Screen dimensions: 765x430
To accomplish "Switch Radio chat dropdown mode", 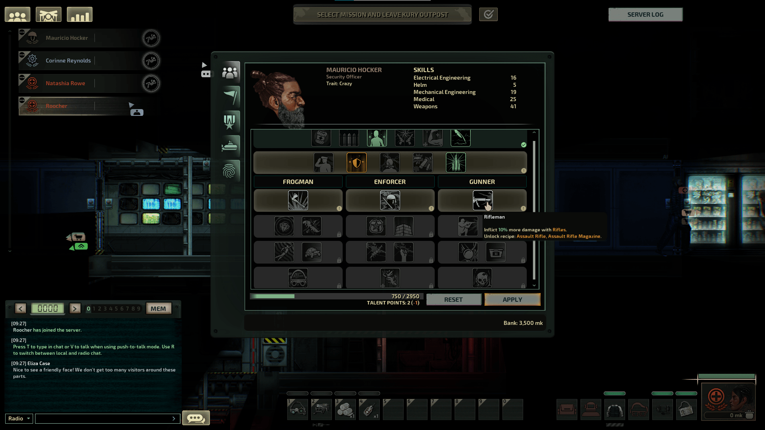I will tap(19, 418).
